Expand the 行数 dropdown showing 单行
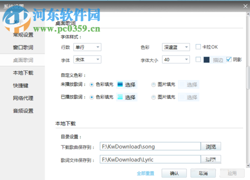250x180 pixels. pyautogui.click(x=87, y=47)
